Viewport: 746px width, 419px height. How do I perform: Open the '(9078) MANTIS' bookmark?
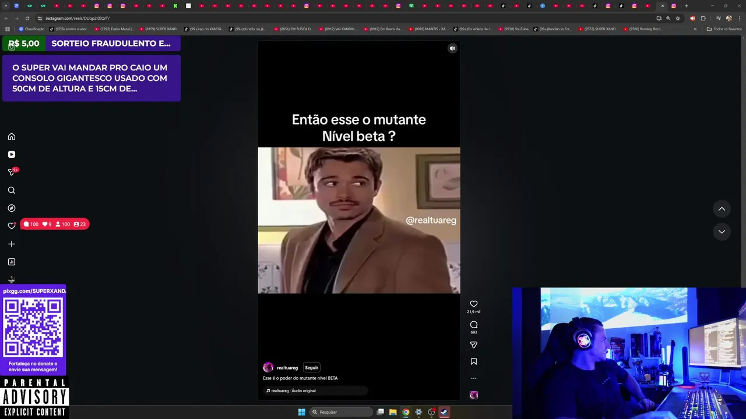(x=428, y=29)
